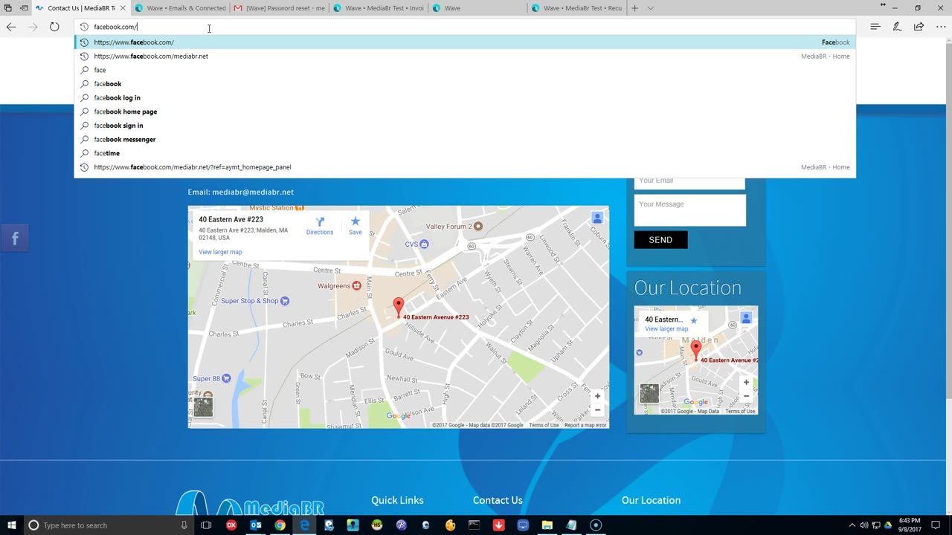Show tab previews using the chevron
The height and width of the screenshot is (535, 952).
651,8
